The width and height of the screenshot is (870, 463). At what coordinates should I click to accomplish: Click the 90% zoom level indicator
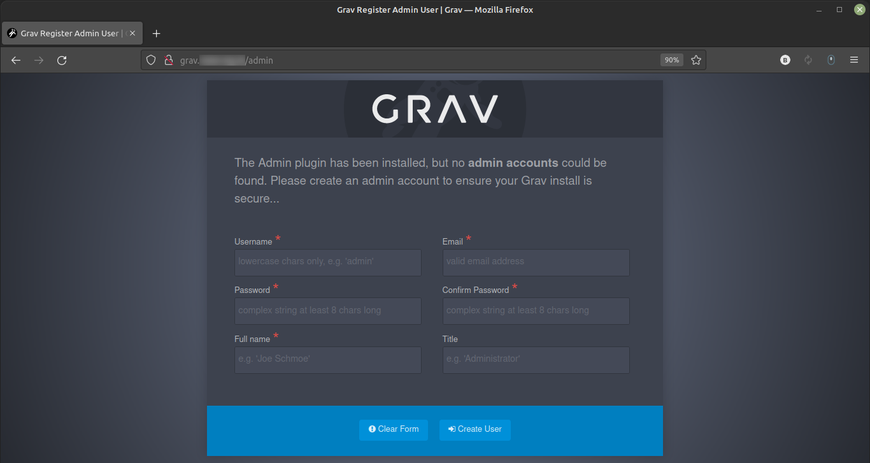(671, 60)
